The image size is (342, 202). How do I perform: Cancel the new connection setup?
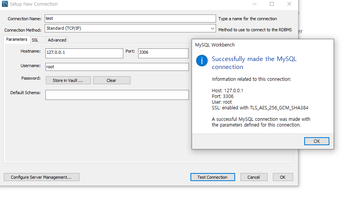coord(254,177)
